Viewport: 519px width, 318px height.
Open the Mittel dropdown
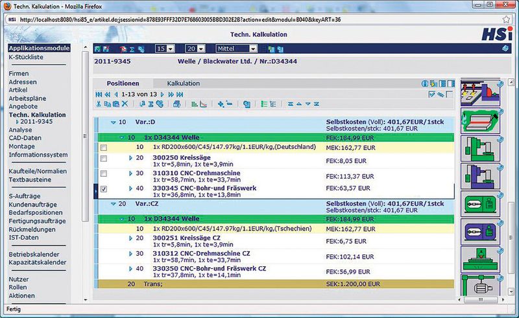(x=253, y=49)
